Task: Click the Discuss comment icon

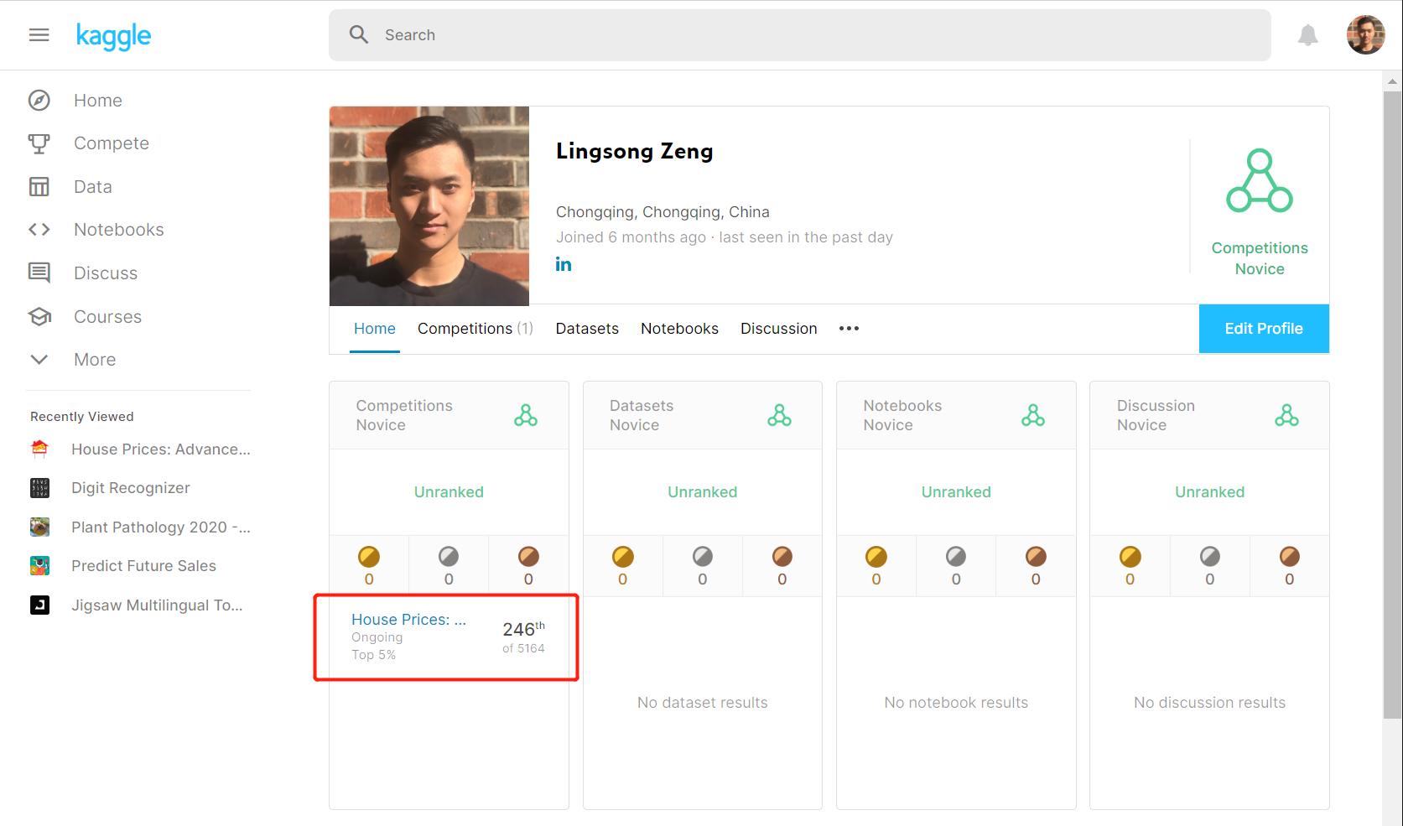Action: tap(39, 273)
